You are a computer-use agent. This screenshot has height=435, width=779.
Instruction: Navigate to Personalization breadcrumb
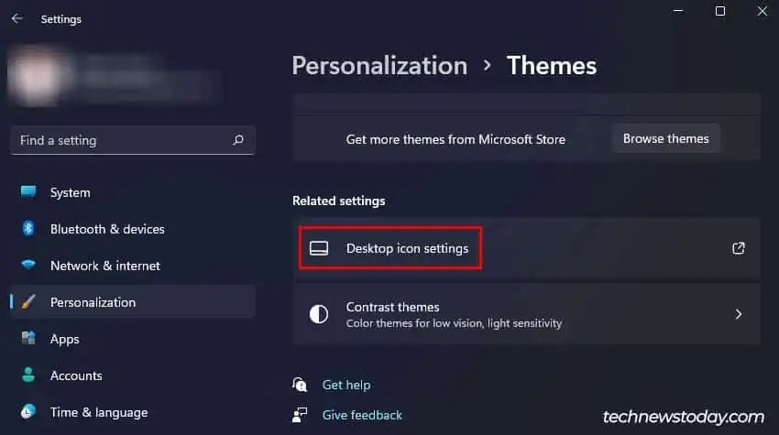point(379,66)
